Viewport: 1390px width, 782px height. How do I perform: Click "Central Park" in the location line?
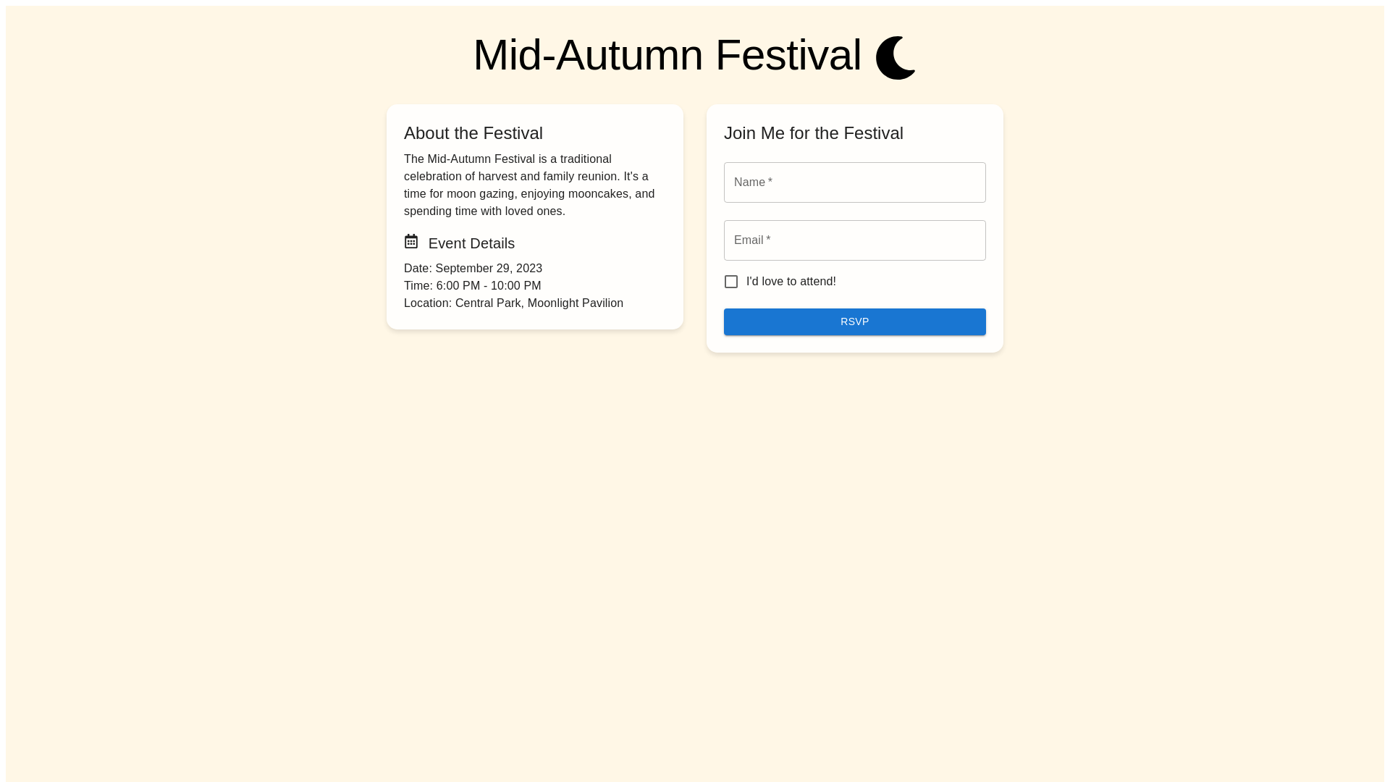(x=488, y=303)
